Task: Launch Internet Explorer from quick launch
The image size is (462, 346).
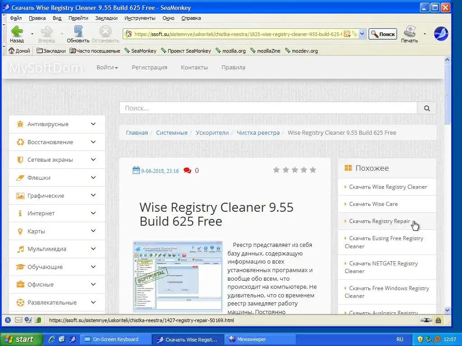Action: coord(52,339)
